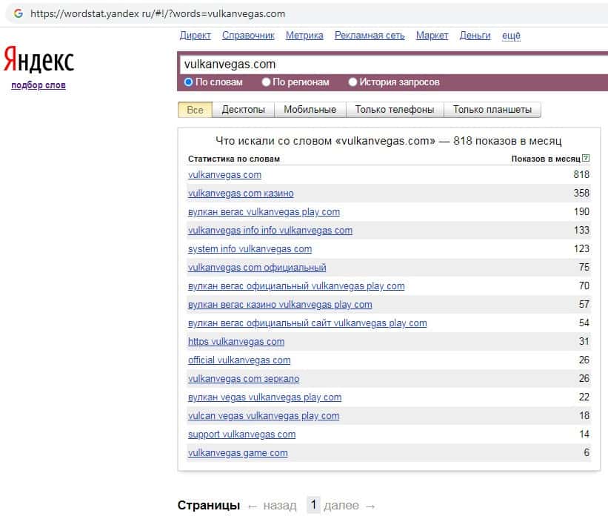Open the Директ link in top menu
The height and width of the screenshot is (525, 608).
[x=195, y=36]
